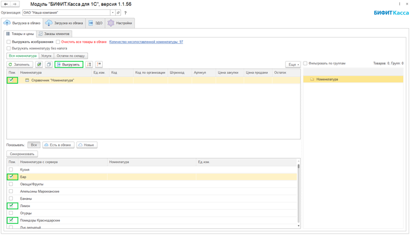Click the Штрихкод column header
This screenshot has height=236, width=411.
coord(180,73)
